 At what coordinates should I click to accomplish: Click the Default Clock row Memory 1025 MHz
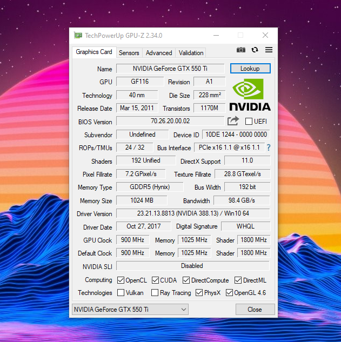coord(194,253)
